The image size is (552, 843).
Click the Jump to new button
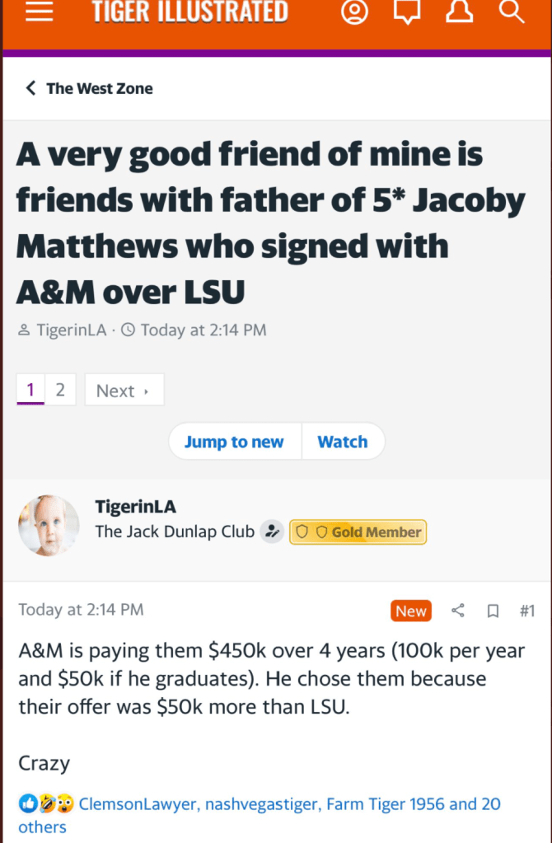tap(234, 442)
